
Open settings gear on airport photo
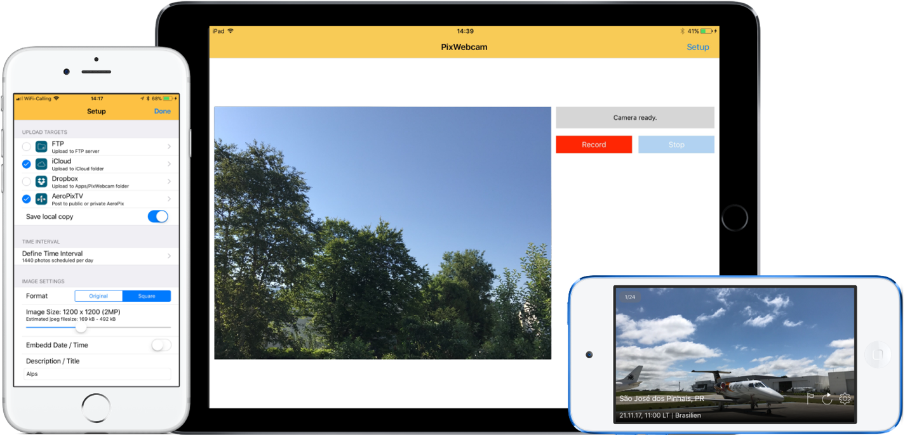845,398
